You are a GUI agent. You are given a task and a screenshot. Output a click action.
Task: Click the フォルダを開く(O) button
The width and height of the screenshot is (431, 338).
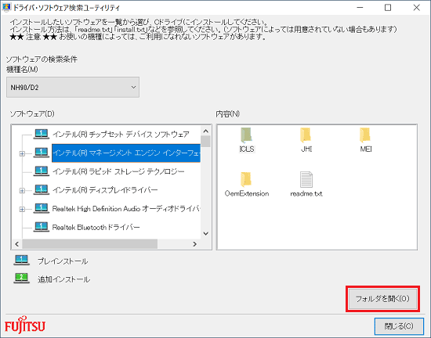382,299
